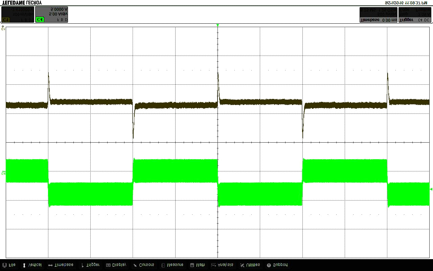Click the Measure menu's ruler icon
The height and width of the screenshot is (271, 433).
pos(163,265)
